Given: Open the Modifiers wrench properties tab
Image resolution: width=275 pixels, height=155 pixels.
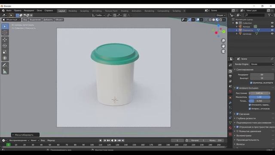Looking at the screenshot, I should click(230, 102).
